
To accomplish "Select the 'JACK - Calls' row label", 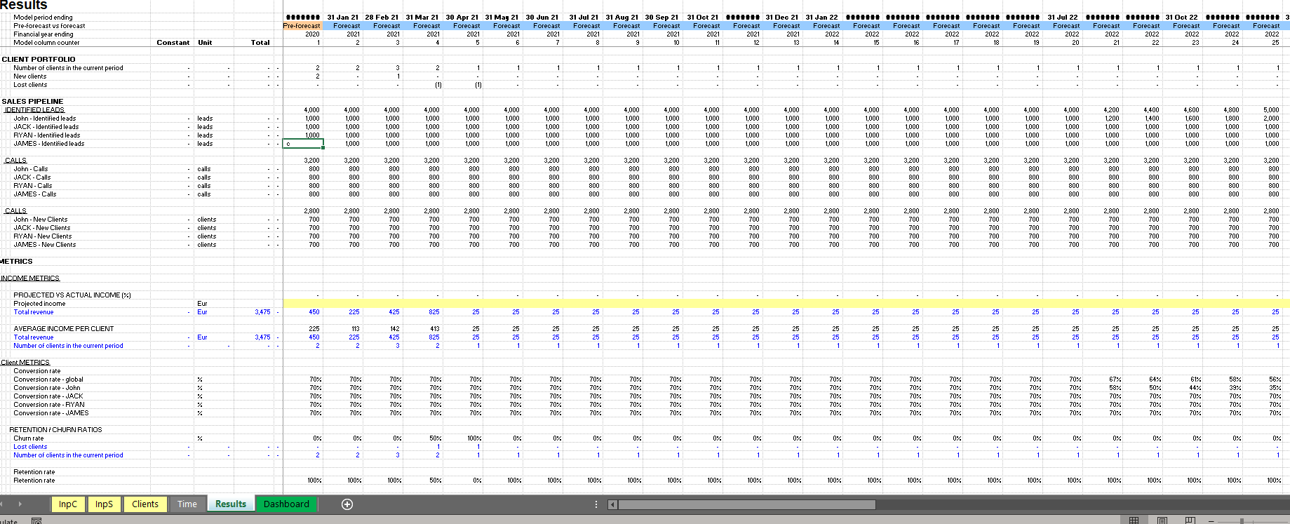I will tap(32, 177).
